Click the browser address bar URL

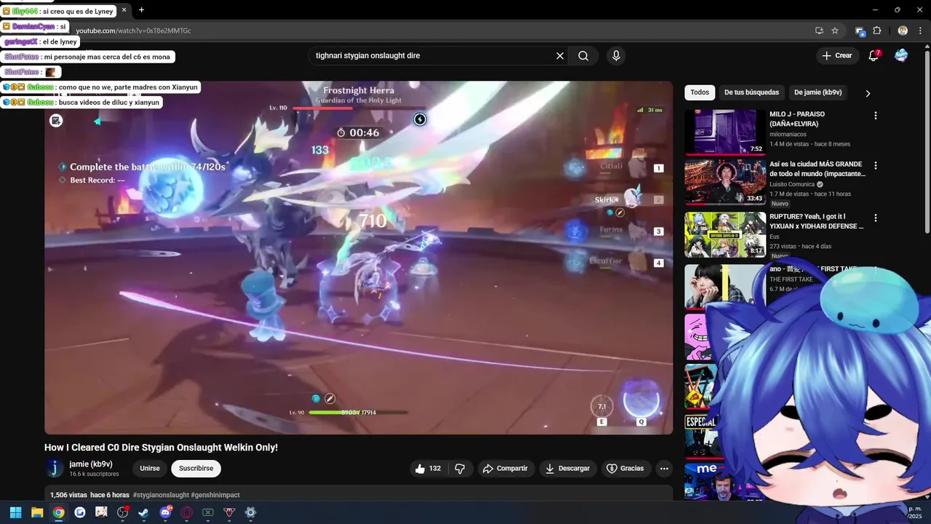click(134, 31)
